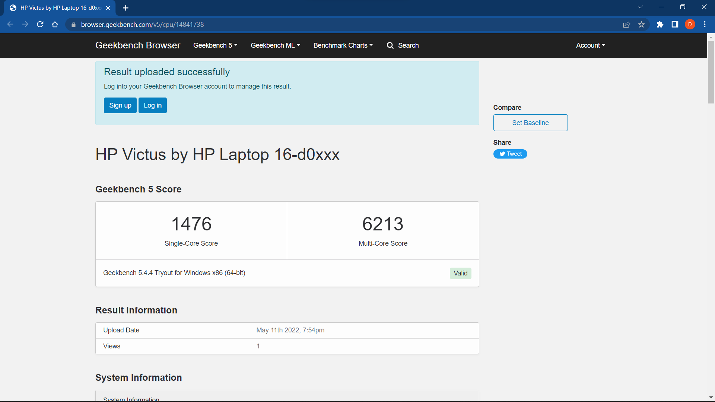Image resolution: width=715 pixels, height=402 pixels.
Task: Open the Geekbench Browser home link
Action: point(138,45)
